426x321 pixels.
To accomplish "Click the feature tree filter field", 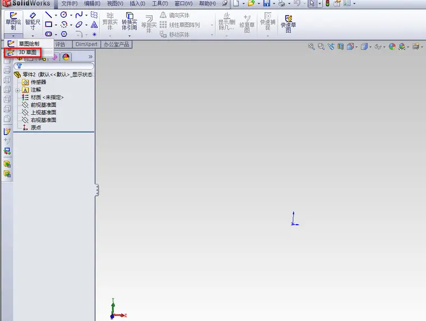I will tap(54, 66).
